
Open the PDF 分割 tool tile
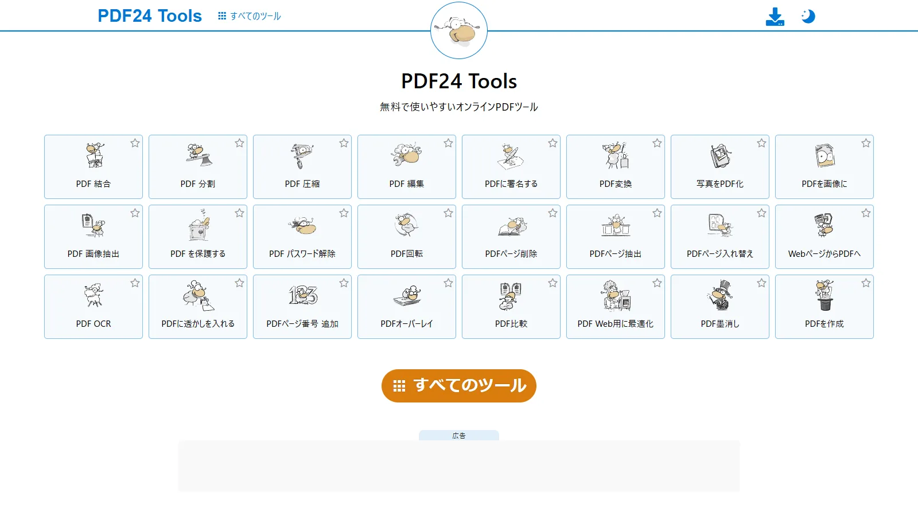(x=198, y=167)
